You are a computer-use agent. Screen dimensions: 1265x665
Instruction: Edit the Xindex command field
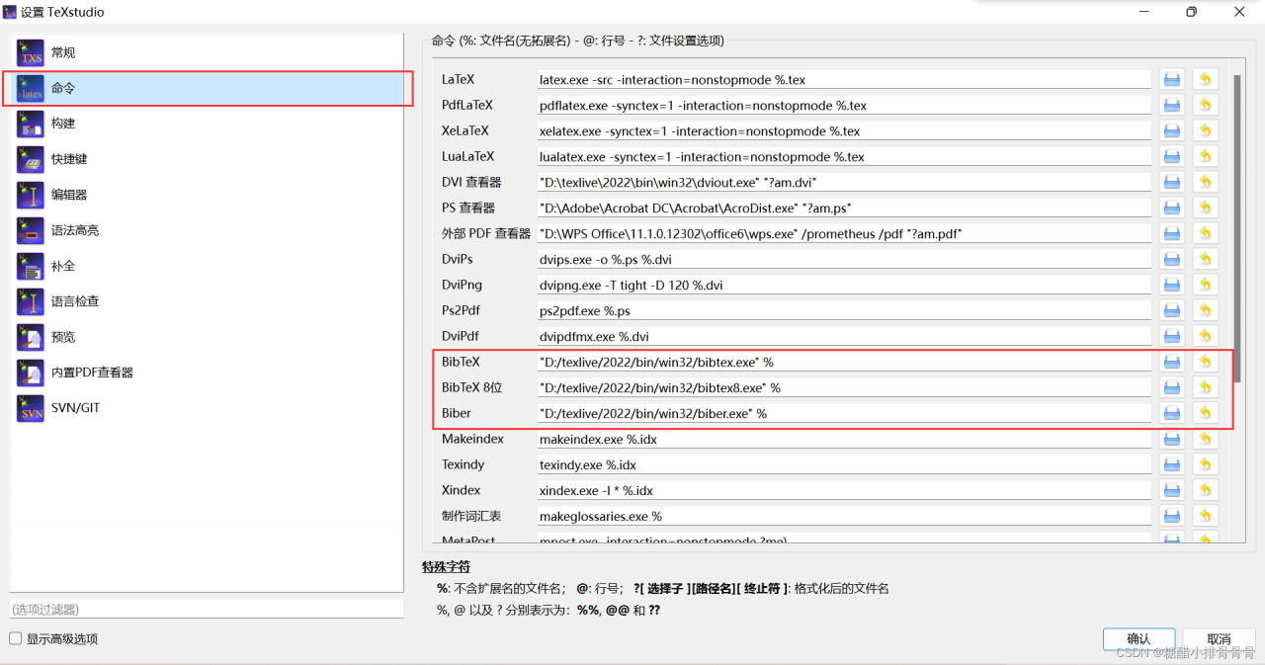[845, 490]
